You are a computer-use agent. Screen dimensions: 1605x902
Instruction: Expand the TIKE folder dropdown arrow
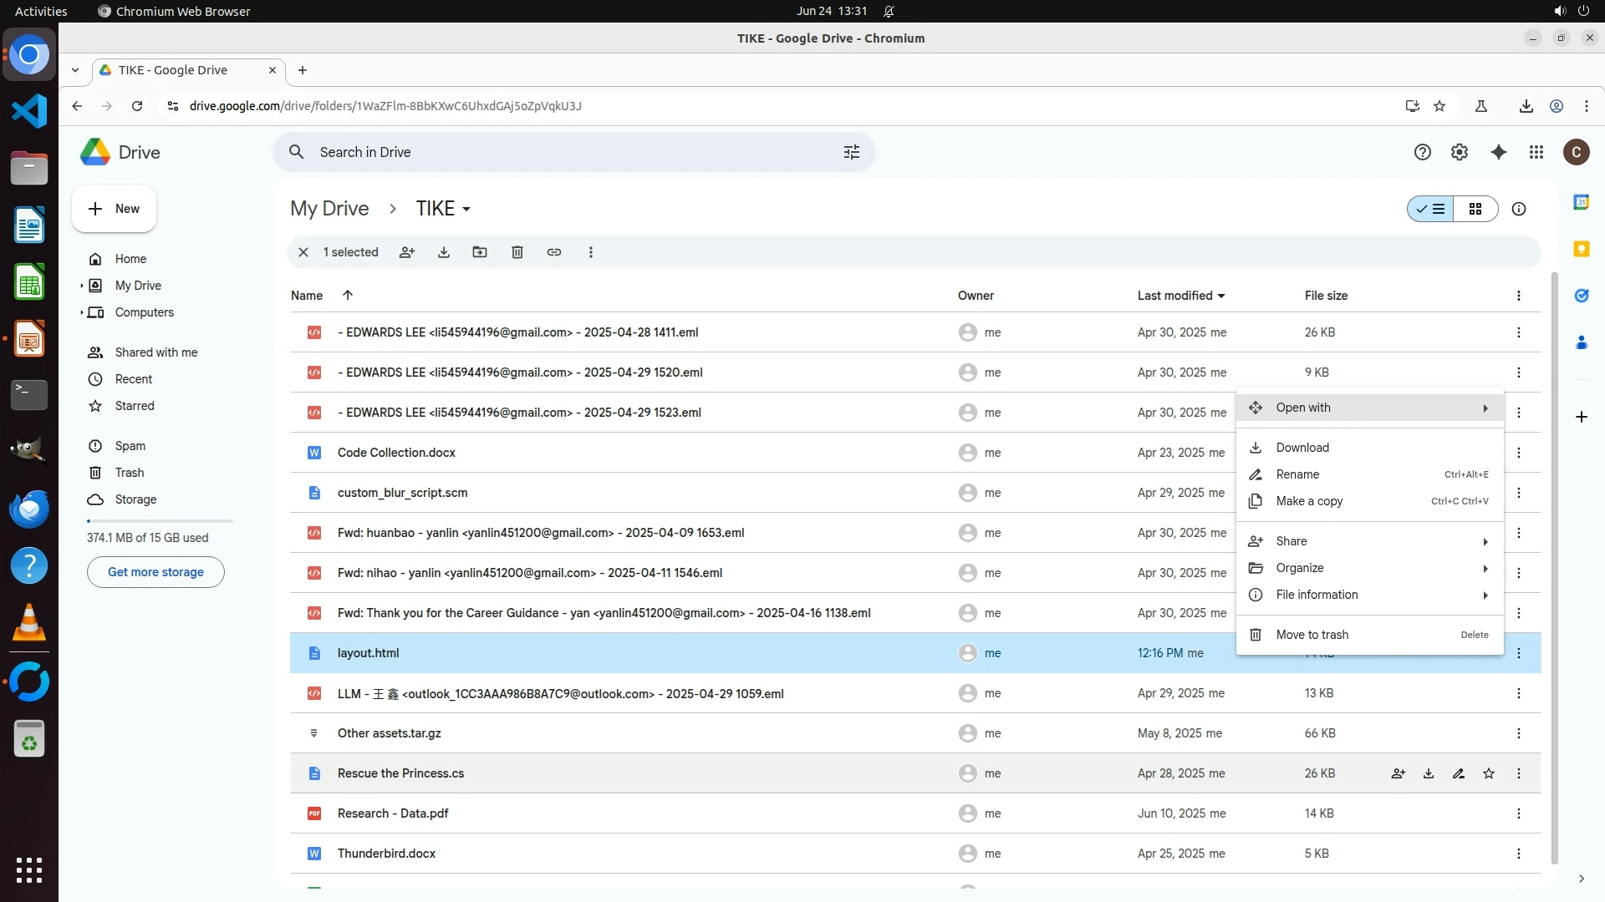(x=466, y=209)
